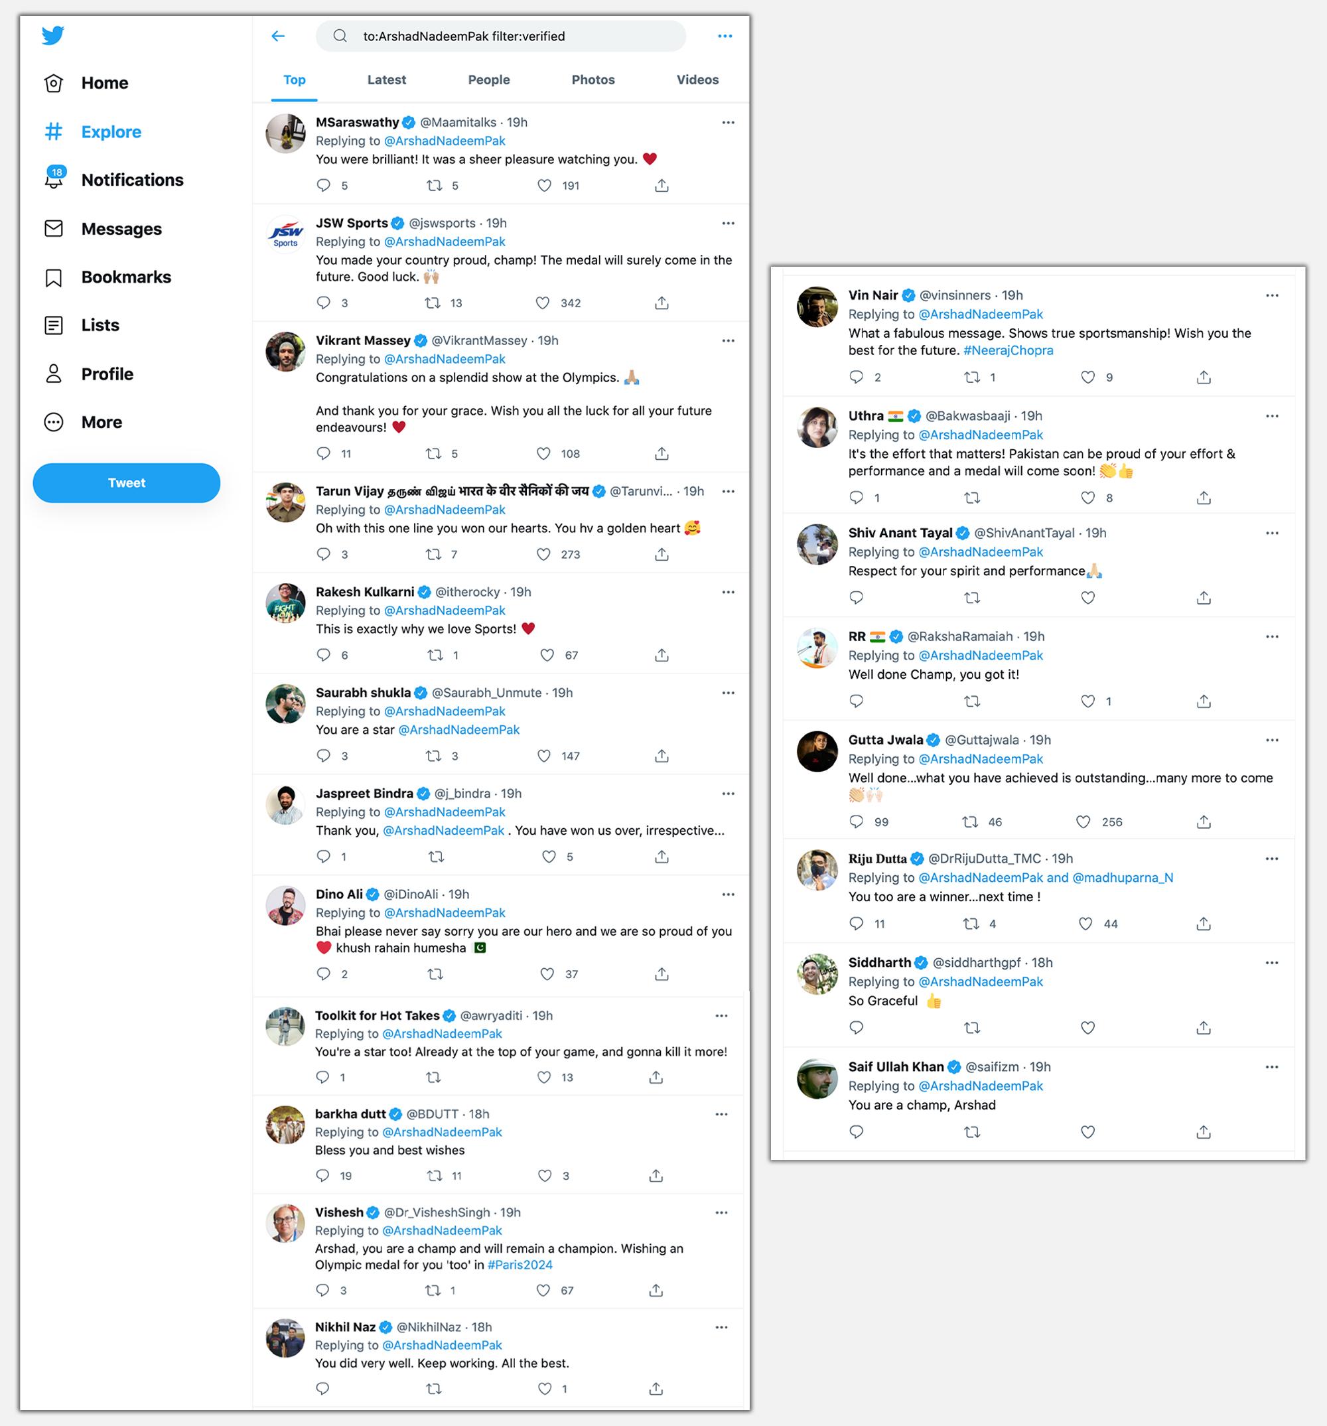This screenshot has width=1327, height=1426.
Task: Like Gutta Jwala's tweet with 256 likes
Action: [x=1083, y=822]
